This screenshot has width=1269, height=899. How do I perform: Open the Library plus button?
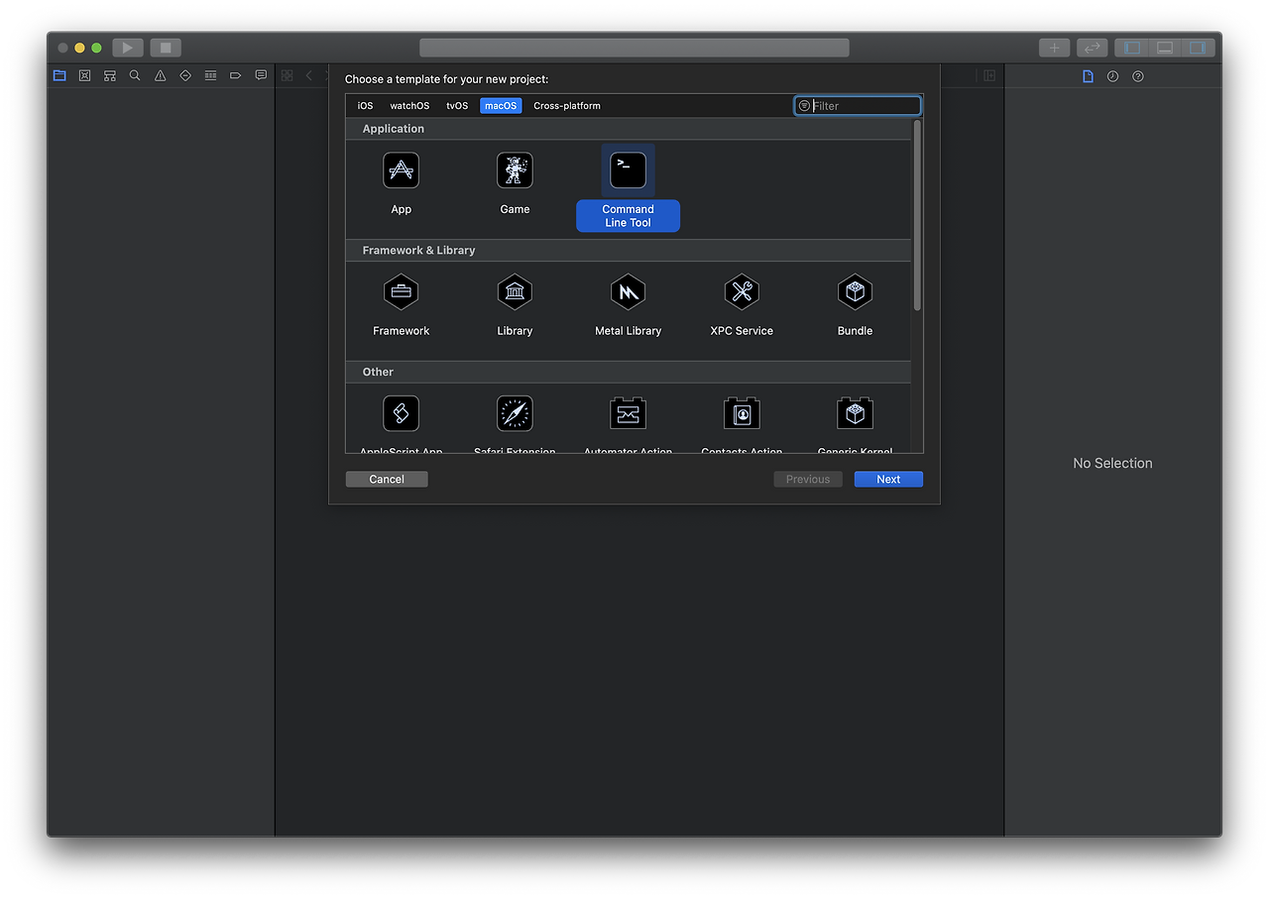(x=1055, y=48)
